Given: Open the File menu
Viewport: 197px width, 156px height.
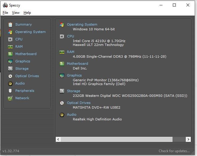Looking at the screenshot, I should tap(5, 13).
